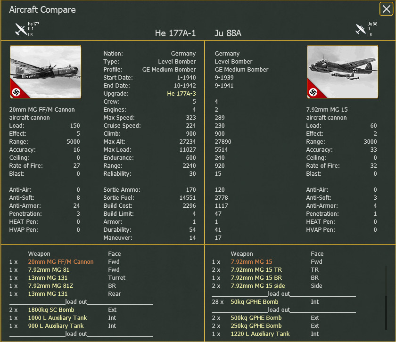
Task: Select the 1000 L Auxiliary Tank item
Action: coord(58,318)
